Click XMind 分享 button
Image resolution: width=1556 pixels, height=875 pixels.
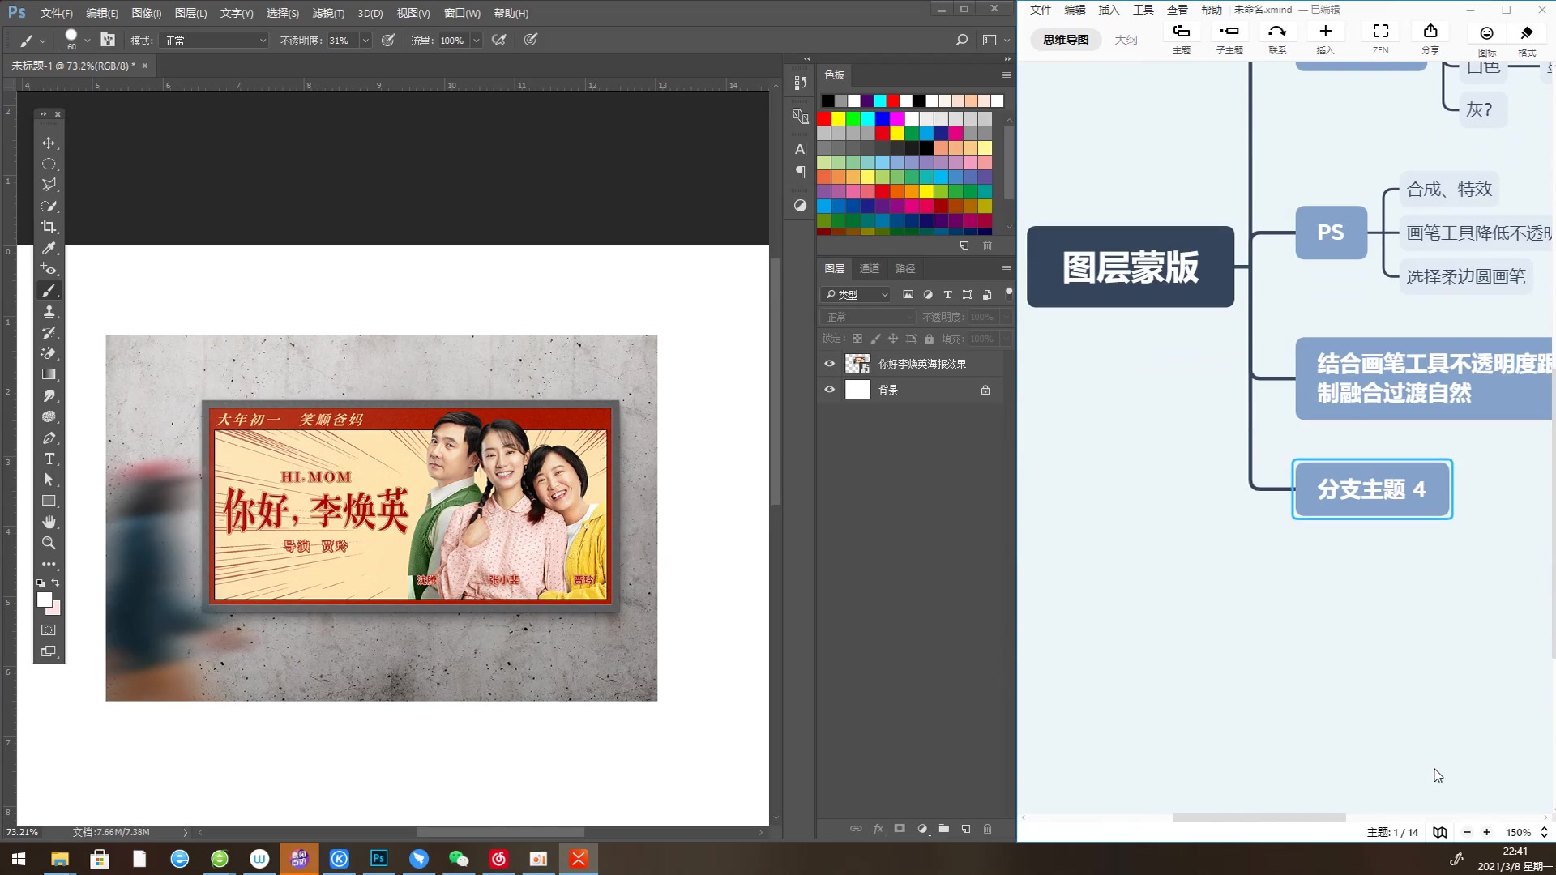tap(1430, 38)
